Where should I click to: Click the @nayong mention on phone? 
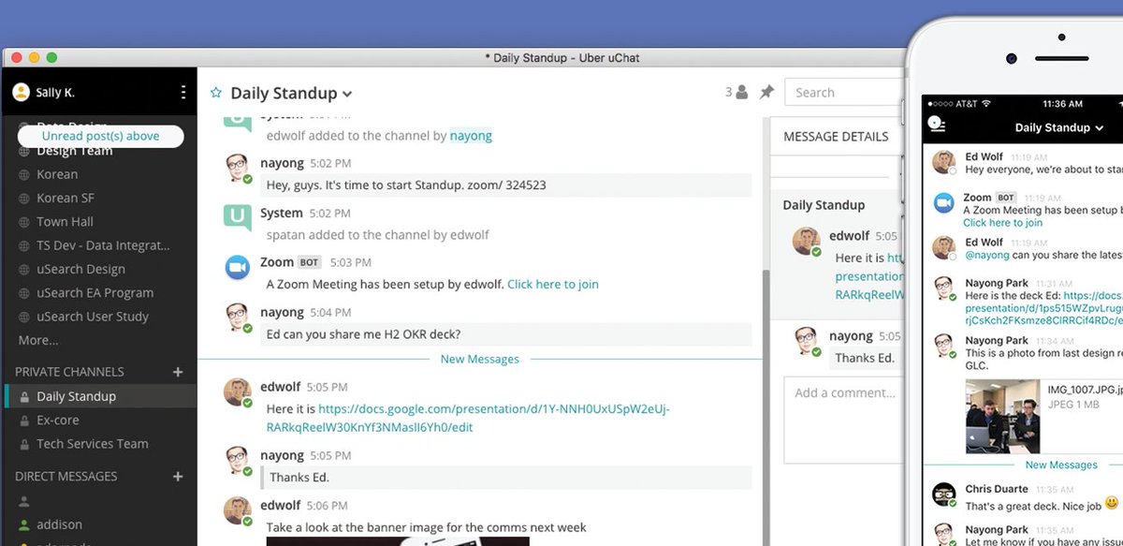pos(986,255)
